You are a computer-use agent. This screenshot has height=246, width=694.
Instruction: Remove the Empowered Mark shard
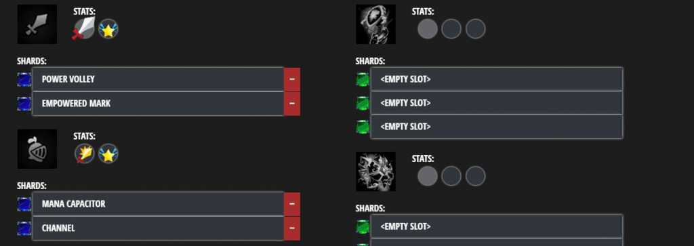(292, 104)
